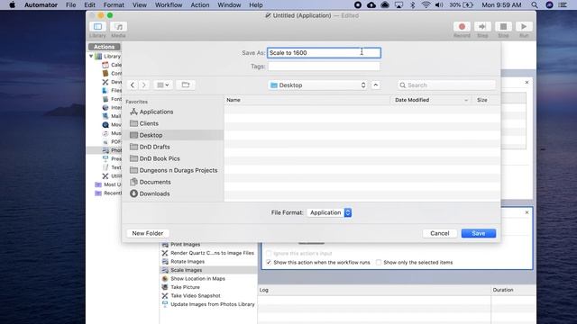
Task: Toggle Show this action when workflow runs
Action: (x=269, y=262)
